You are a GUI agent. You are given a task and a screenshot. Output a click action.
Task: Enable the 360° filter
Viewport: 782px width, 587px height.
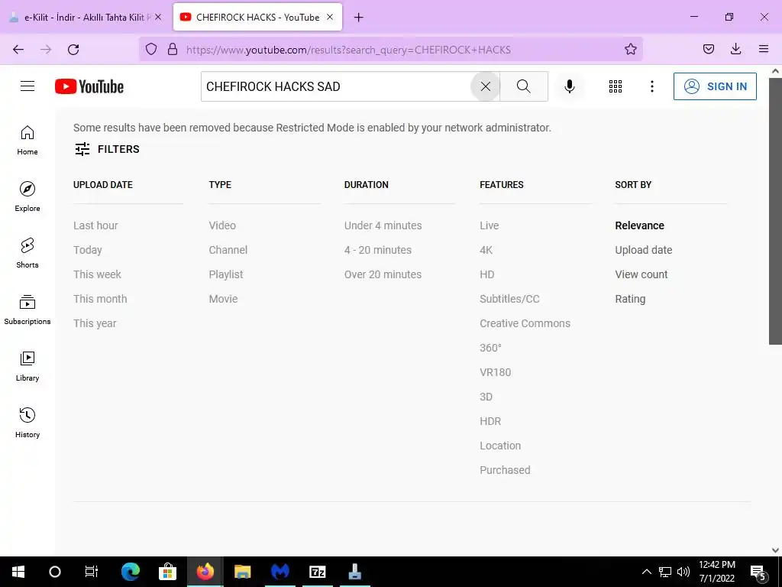tap(491, 348)
